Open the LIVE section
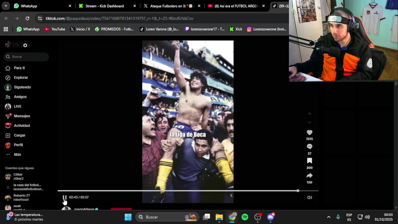This screenshot has width=398, height=224. click(x=17, y=106)
